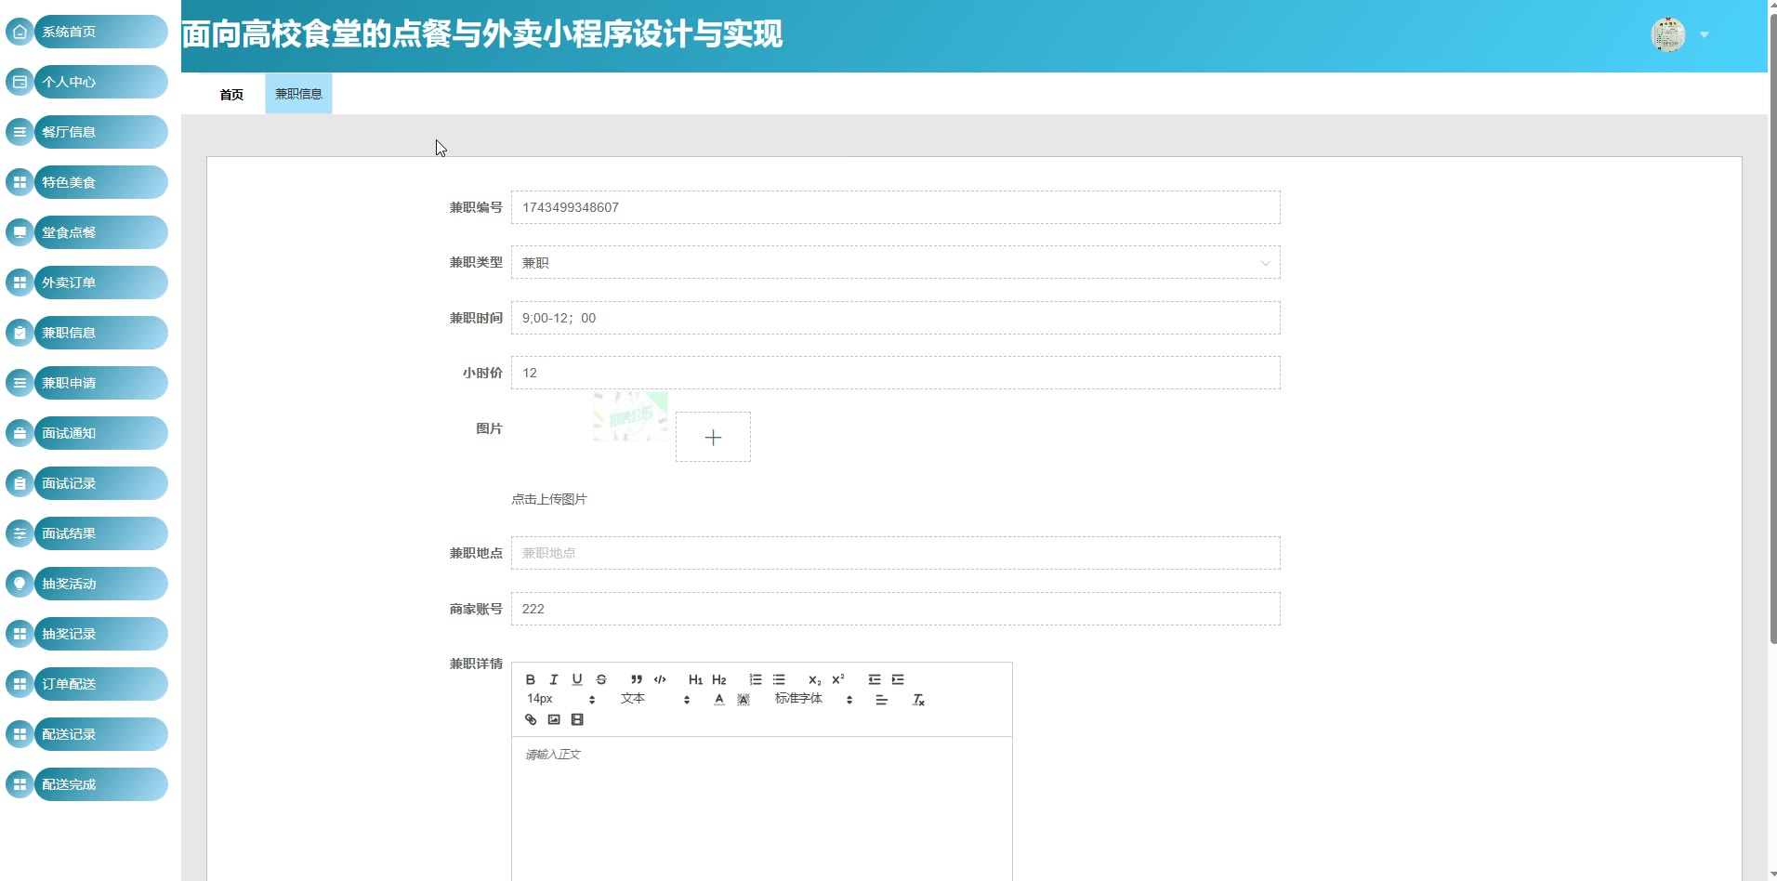This screenshot has height=881, width=1777.
Task: Apply strikethrough formatting
Action: tap(601, 679)
